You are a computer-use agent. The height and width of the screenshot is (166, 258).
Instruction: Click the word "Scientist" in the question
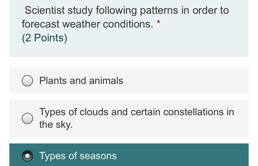(45, 10)
